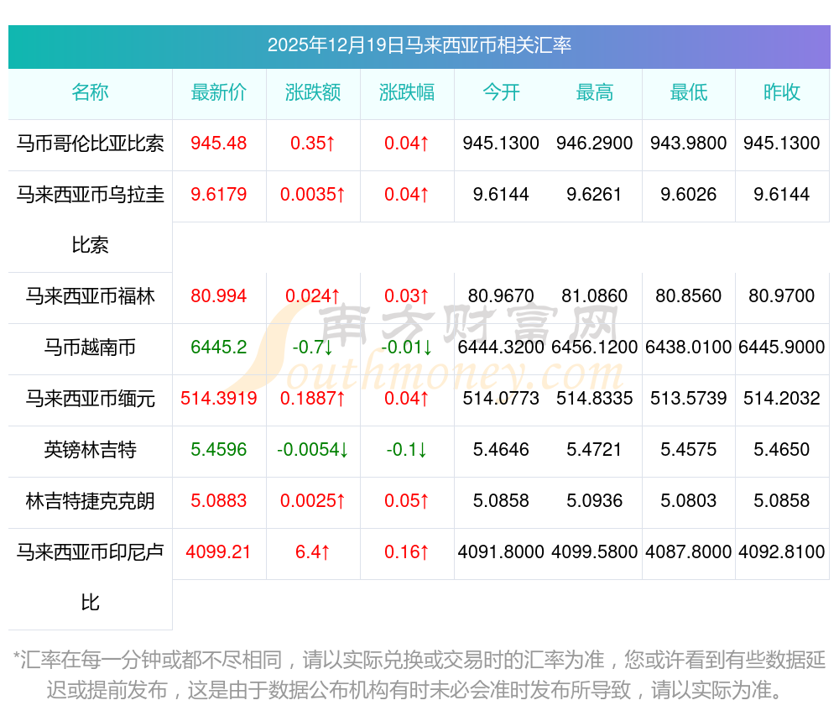The width and height of the screenshot is (839, 716).
Task: Click the 名称 column header
Action: tap(90, 92)
